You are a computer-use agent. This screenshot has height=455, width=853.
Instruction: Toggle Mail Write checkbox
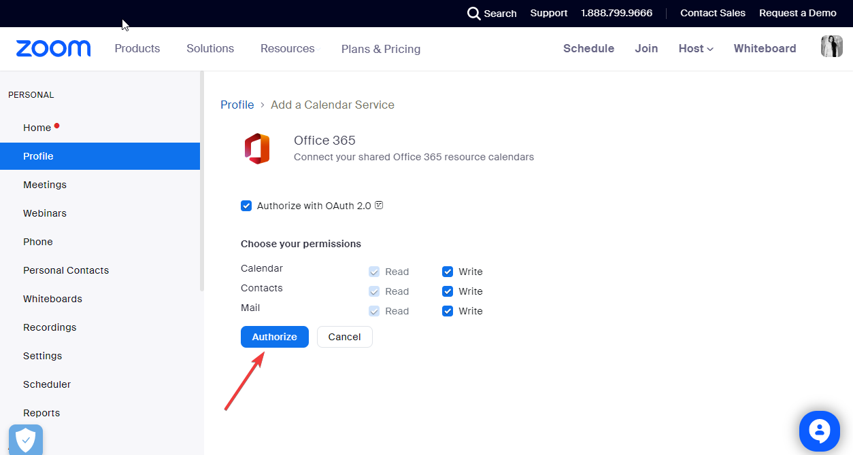coord(448,311)
